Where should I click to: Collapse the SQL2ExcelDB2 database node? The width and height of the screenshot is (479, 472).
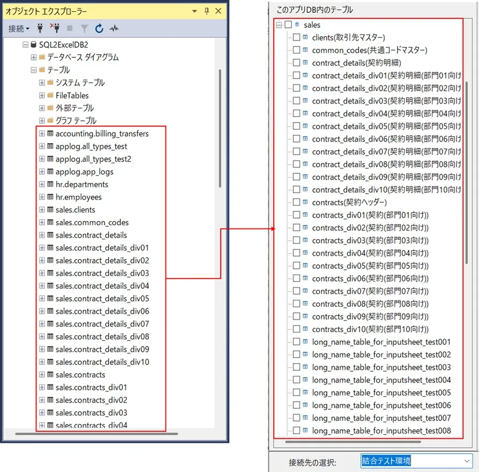tap(25, 45)
